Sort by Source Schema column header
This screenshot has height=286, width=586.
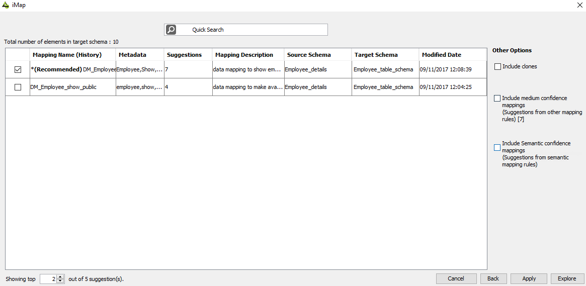[318, 55]
